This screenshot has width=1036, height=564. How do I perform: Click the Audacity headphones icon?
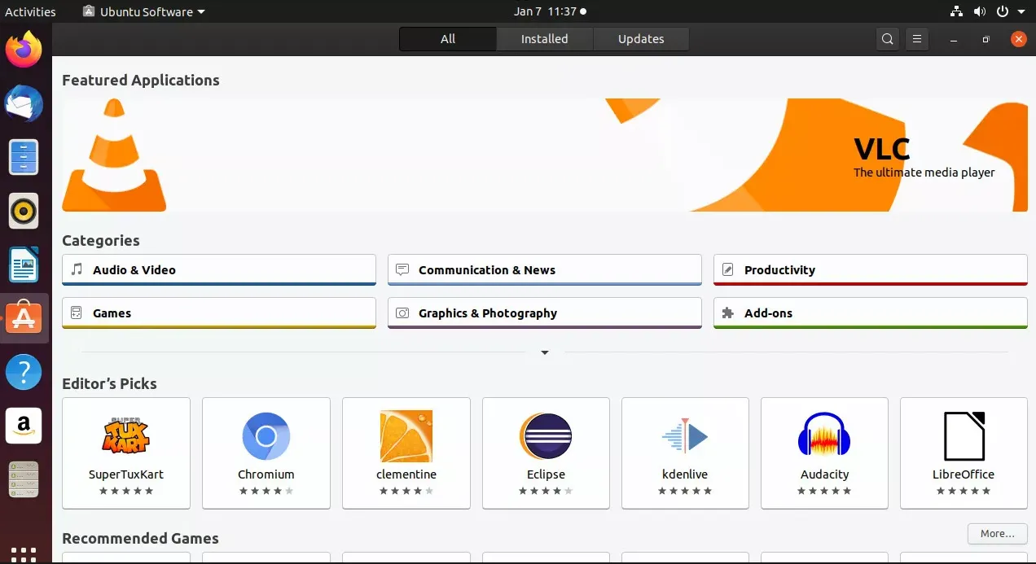click(x=824, y=436)
